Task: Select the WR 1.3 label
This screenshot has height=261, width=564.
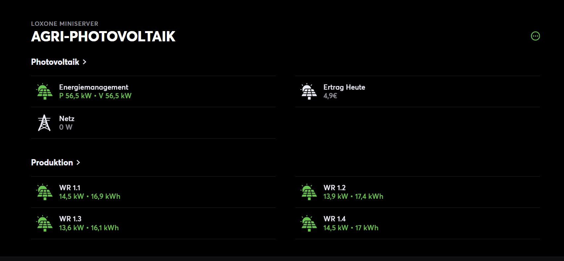Action: coord(70,219)
